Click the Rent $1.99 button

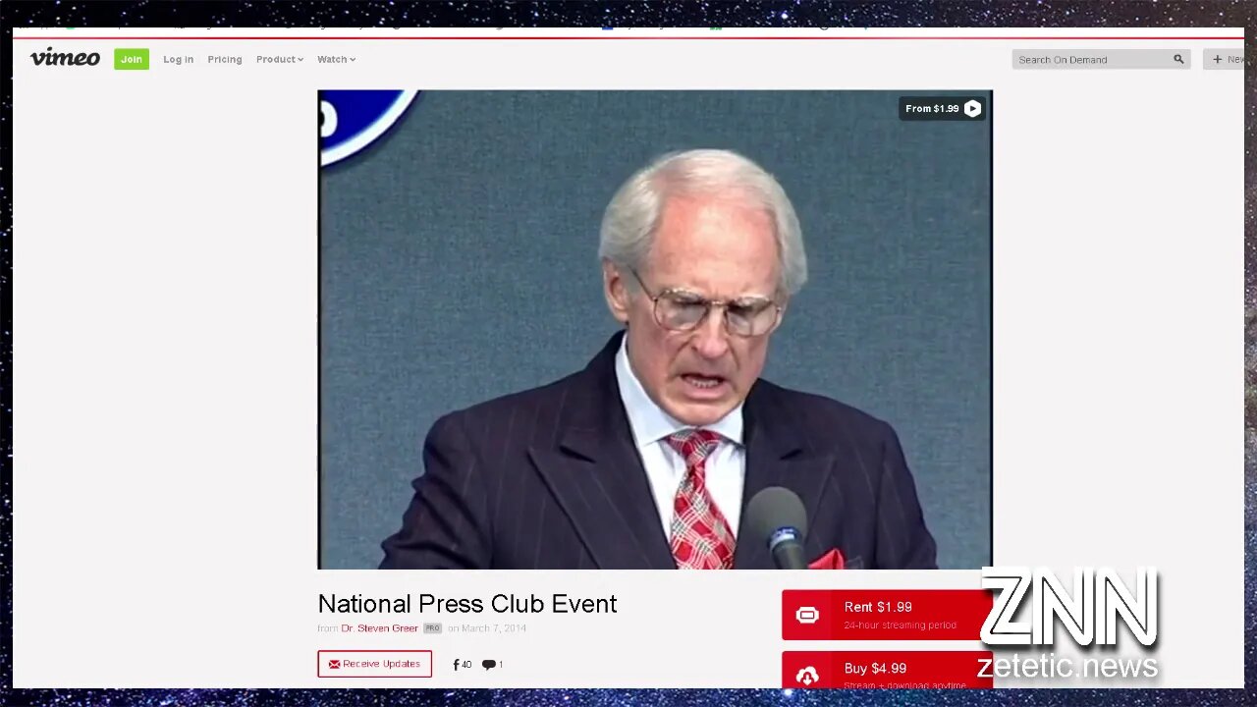coord(887,615)
